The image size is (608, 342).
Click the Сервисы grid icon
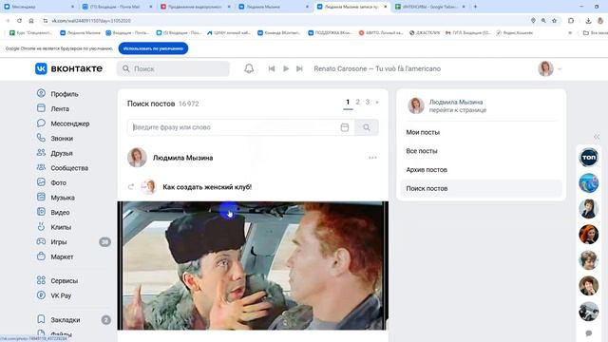[x=41, y=280]
